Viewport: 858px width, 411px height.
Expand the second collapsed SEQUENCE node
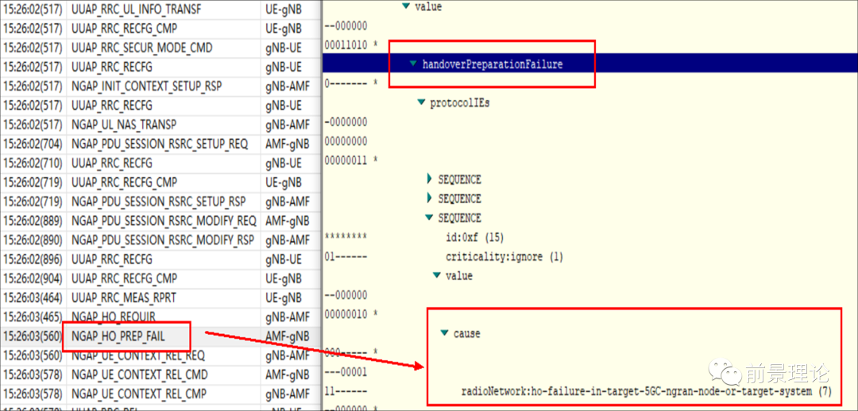click(x=430, y=198)
